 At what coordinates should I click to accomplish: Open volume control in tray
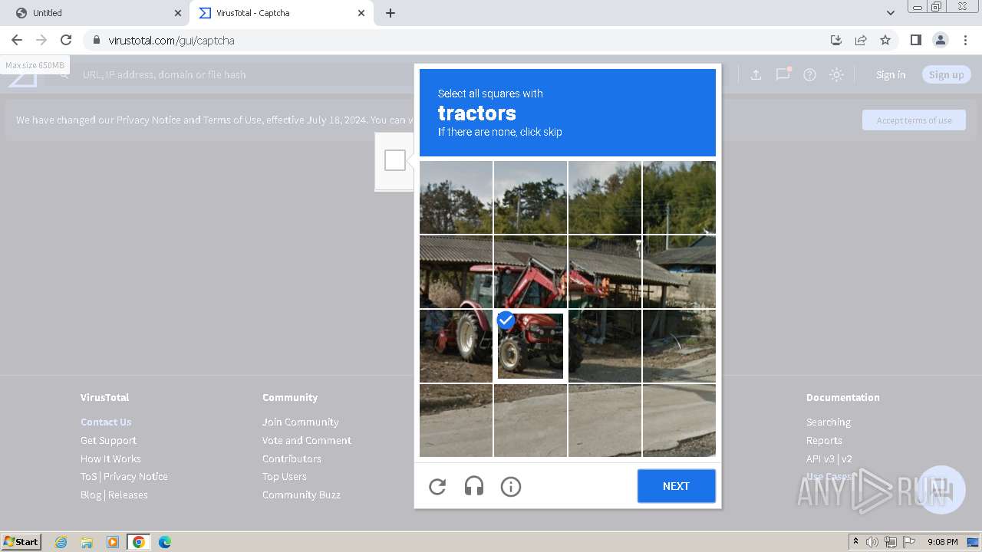872,542
